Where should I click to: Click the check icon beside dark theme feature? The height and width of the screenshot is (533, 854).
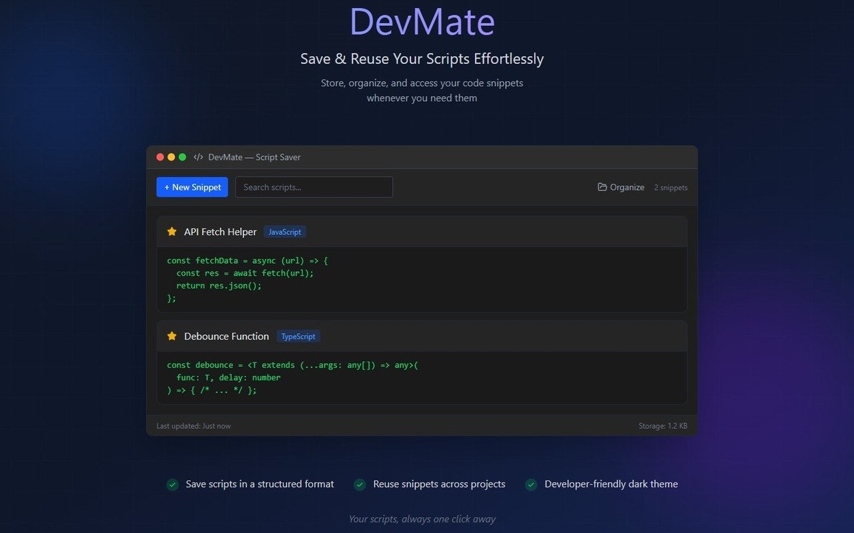click(x=531, y=484)
